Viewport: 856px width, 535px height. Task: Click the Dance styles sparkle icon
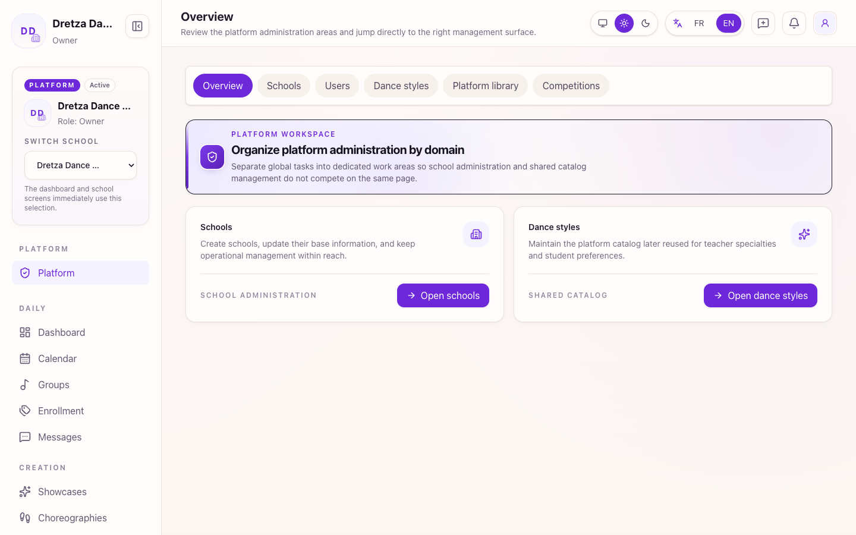(x=804, y=234)
